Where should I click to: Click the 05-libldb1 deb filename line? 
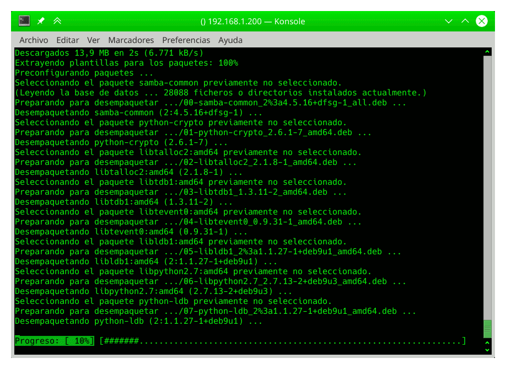click(208, 252)
